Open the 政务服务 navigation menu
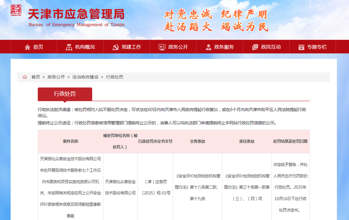The height and width of the screenshot is (220, 349). [224, 47]
